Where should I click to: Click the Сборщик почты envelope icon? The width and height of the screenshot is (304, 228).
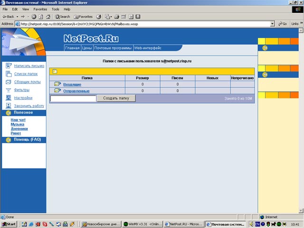tap(9, 82)
